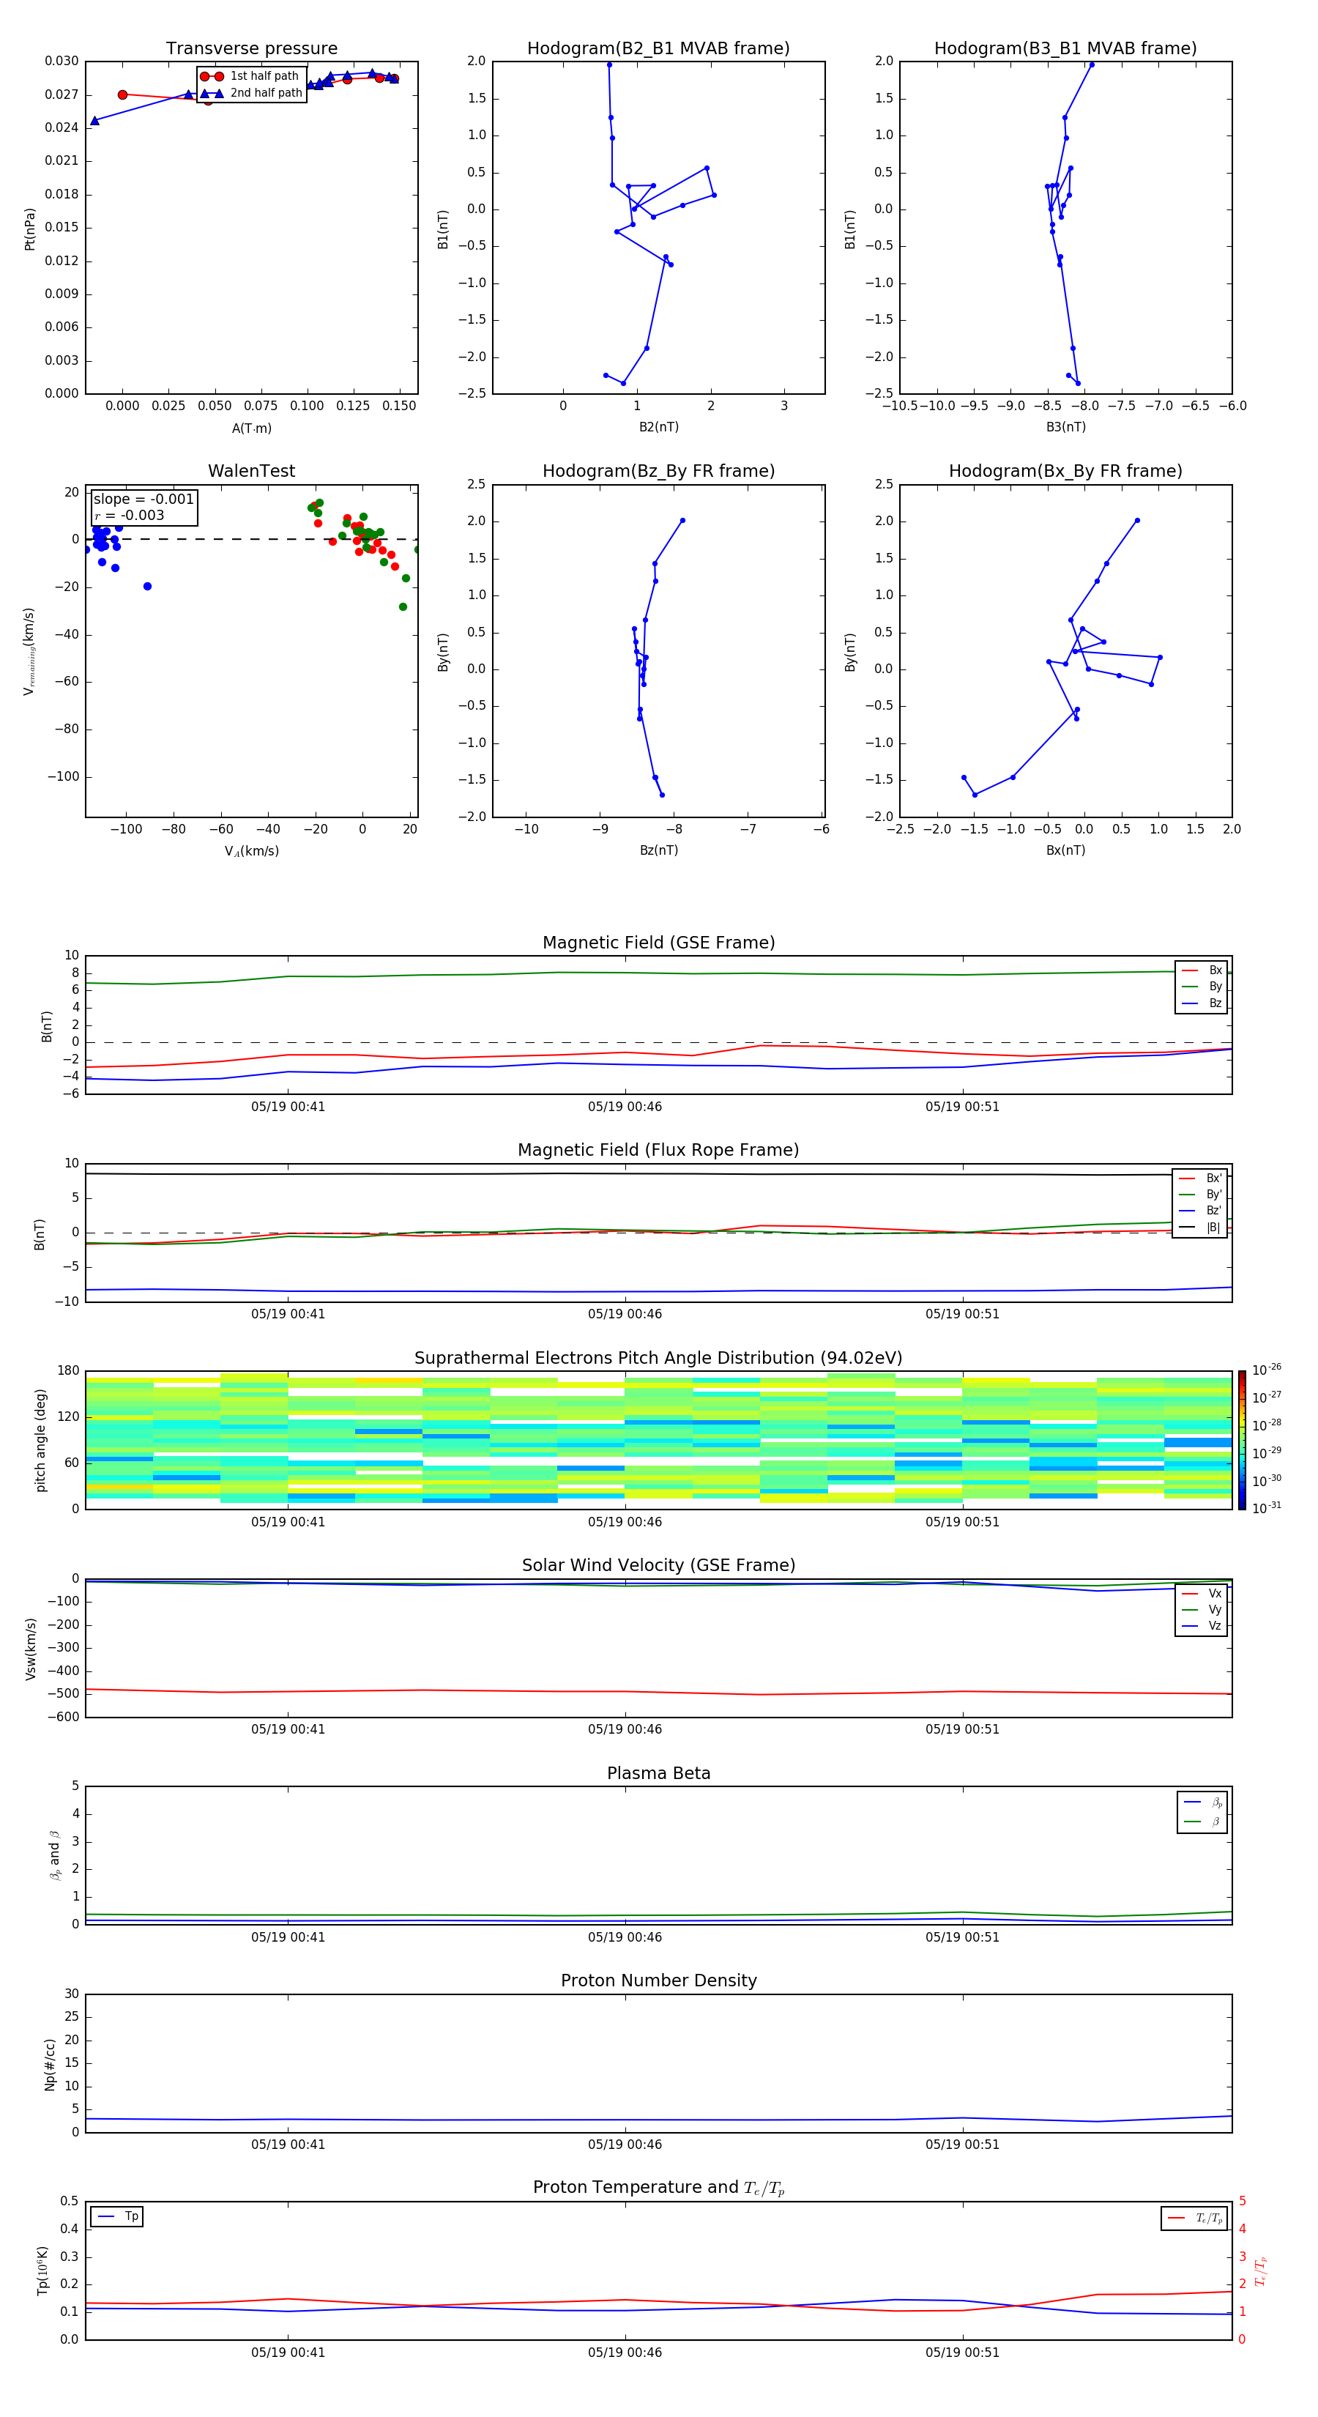This screenshot has width=1318, height=2417.
Task: Click the 'slope = -0.001' annotation
Action: pos(144,500)
